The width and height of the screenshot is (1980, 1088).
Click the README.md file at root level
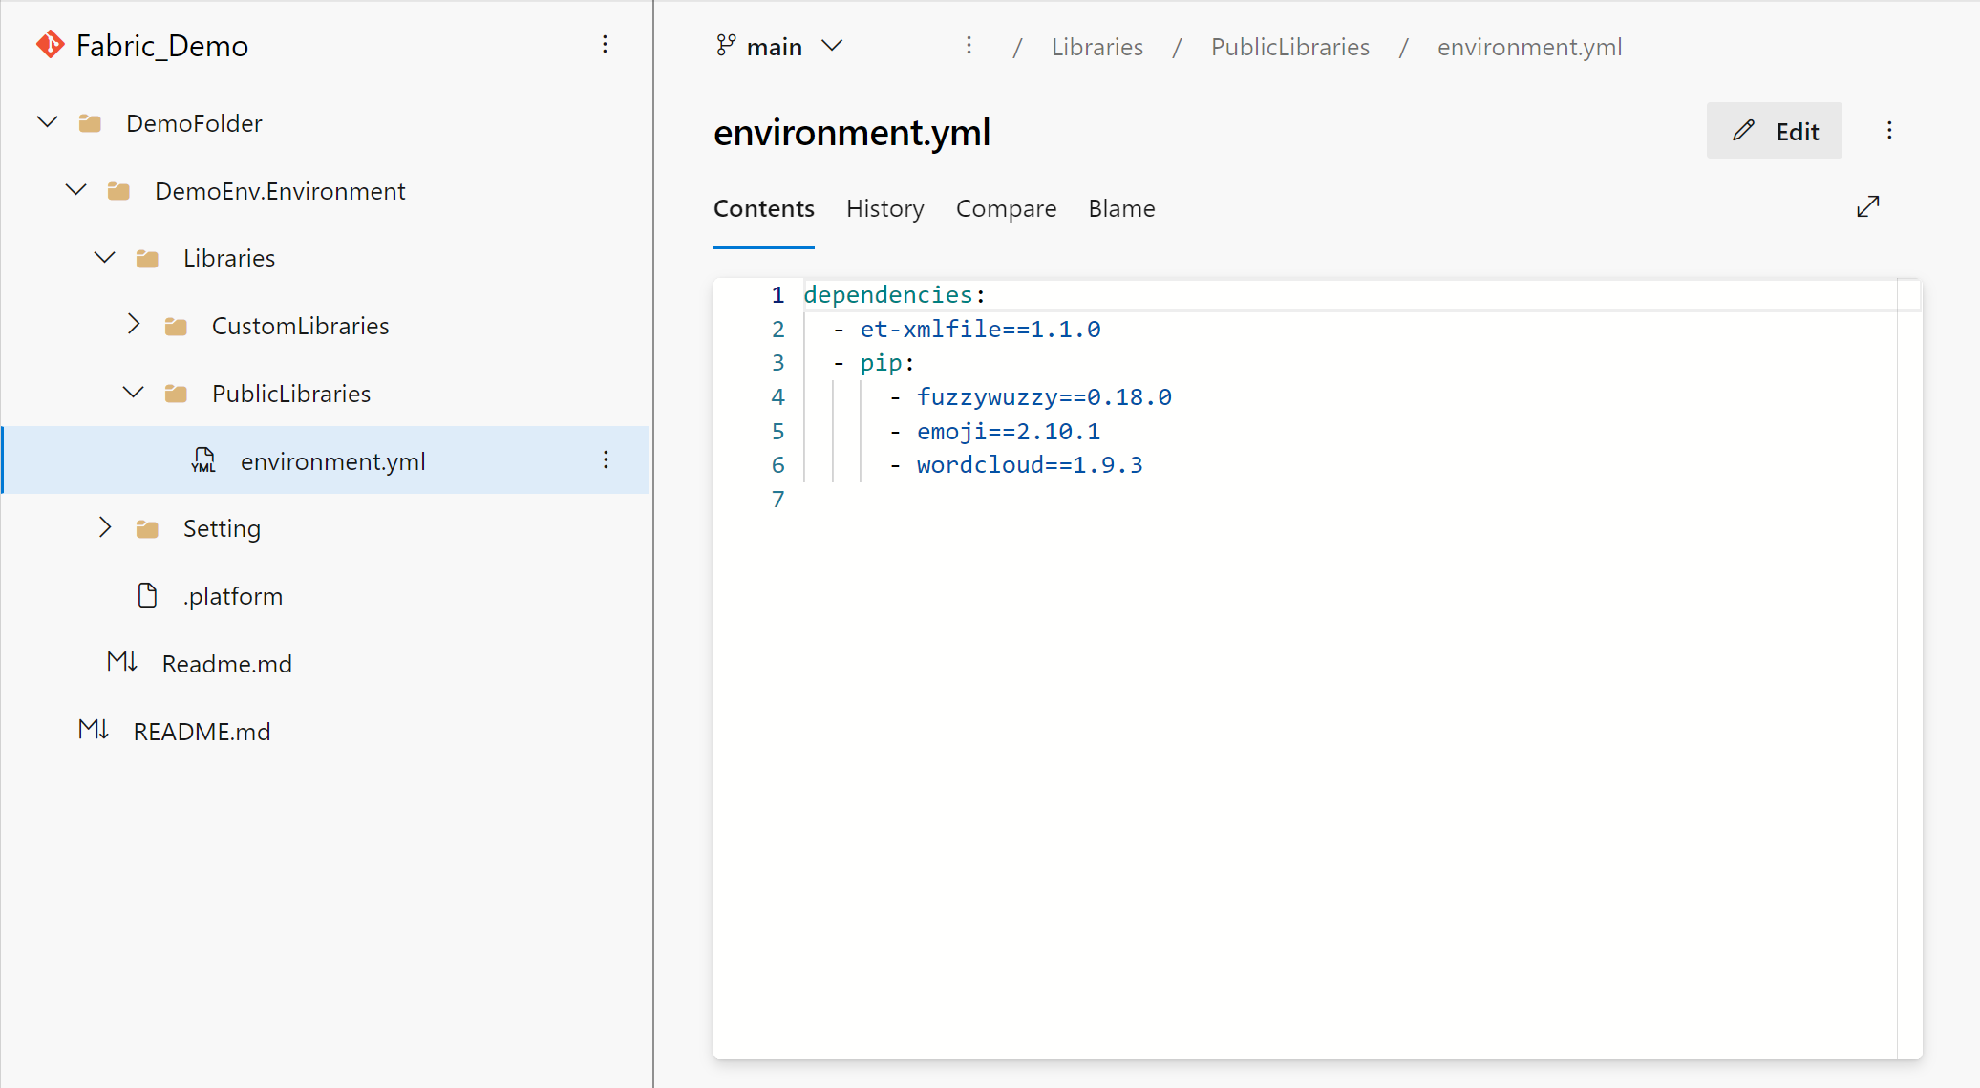click(x=203, y=732)
